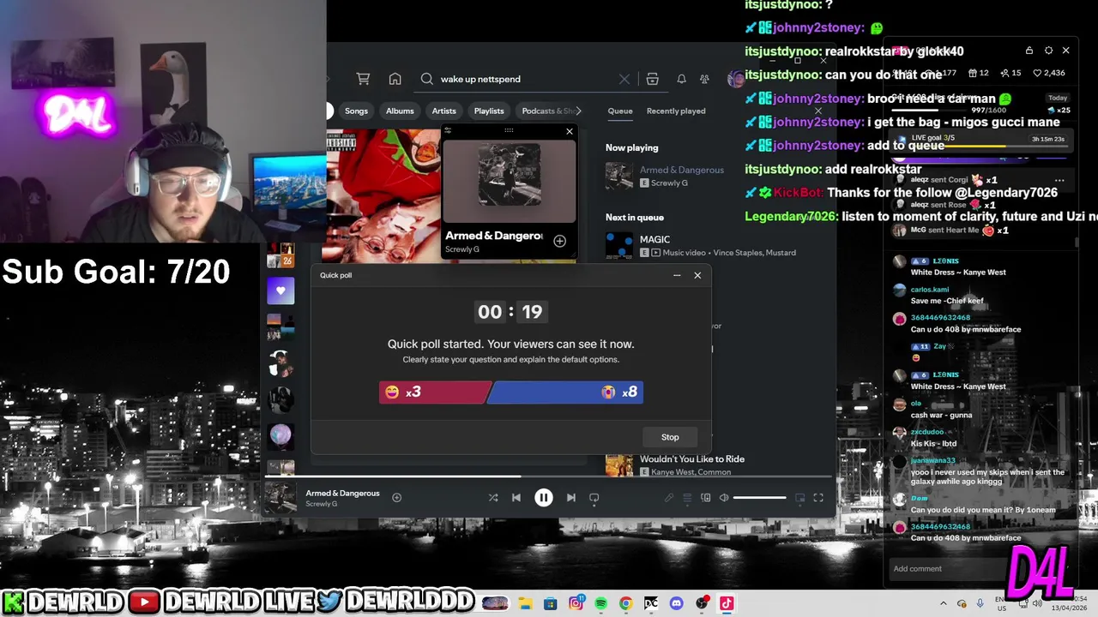The height and width of the screenshot is (617, 1098).
Task: Open TikTok Live Studio from the taskbar
Action: coord(727,603)
